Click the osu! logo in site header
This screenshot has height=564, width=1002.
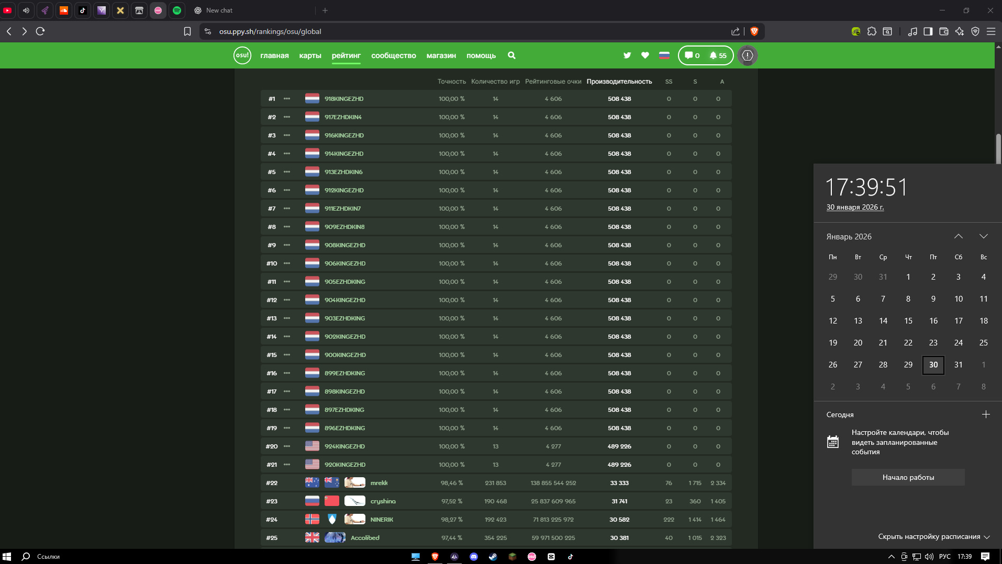coord(242,55)
